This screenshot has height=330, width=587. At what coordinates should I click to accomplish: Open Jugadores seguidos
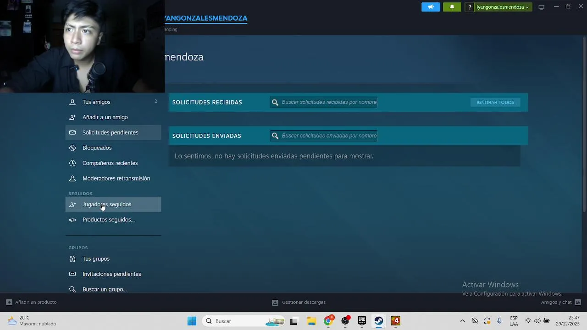(113, 204)
